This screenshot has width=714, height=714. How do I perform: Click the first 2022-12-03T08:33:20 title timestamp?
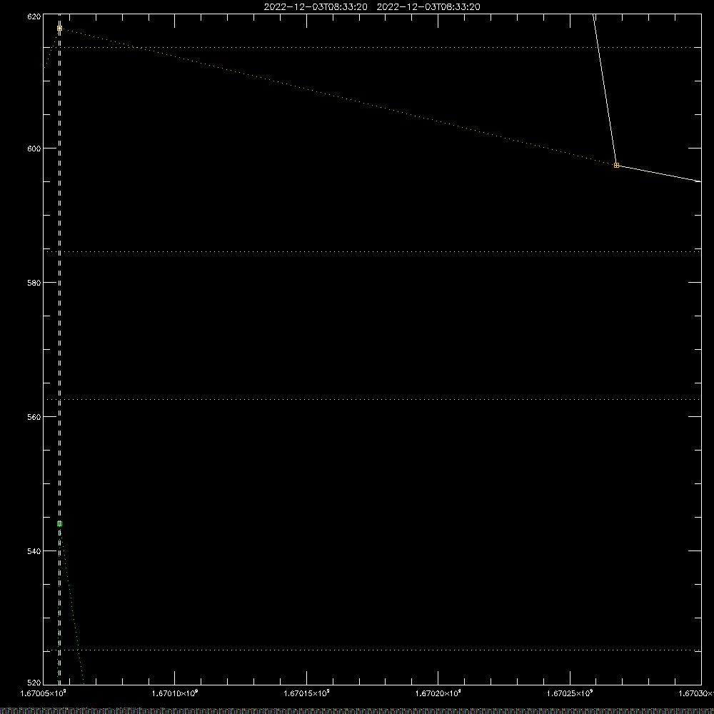pyautogui.click(x=316, y=7)
